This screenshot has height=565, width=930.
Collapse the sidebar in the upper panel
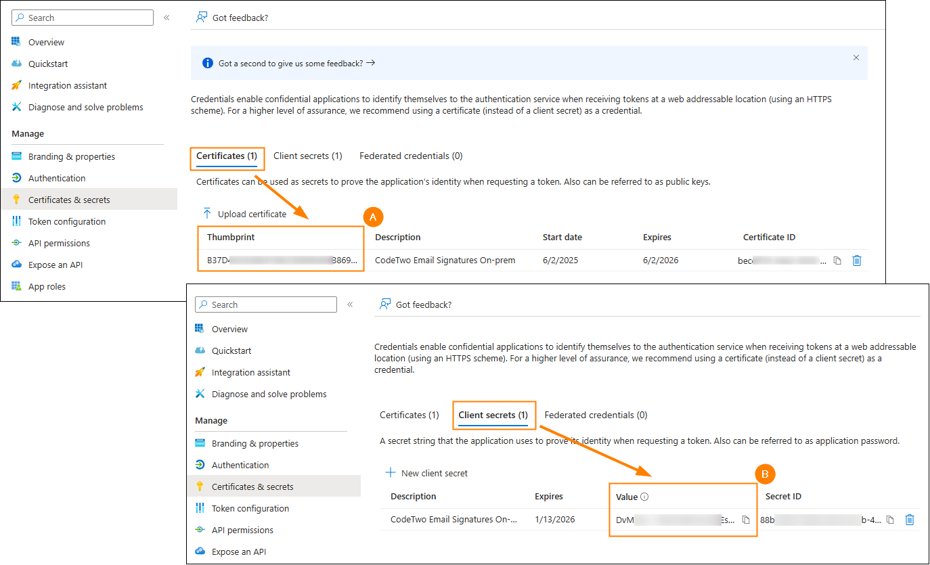[167, 18]
